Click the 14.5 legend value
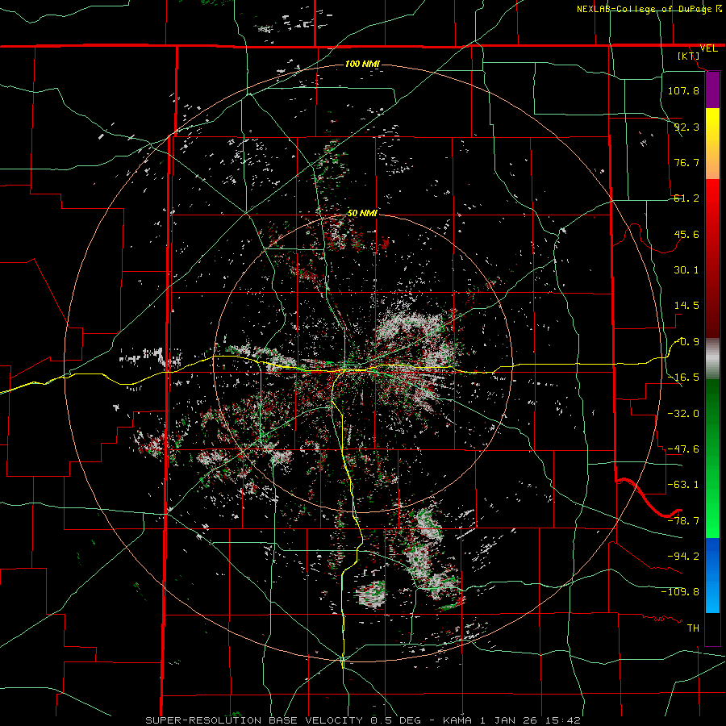 click(x=686, y=306)
